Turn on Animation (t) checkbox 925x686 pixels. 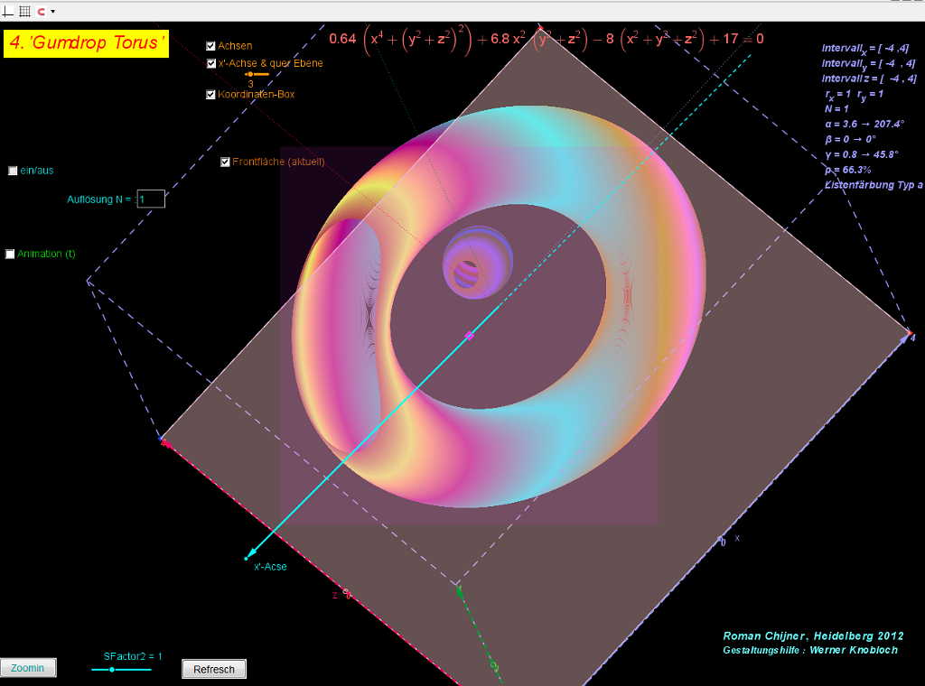(10, 255)
